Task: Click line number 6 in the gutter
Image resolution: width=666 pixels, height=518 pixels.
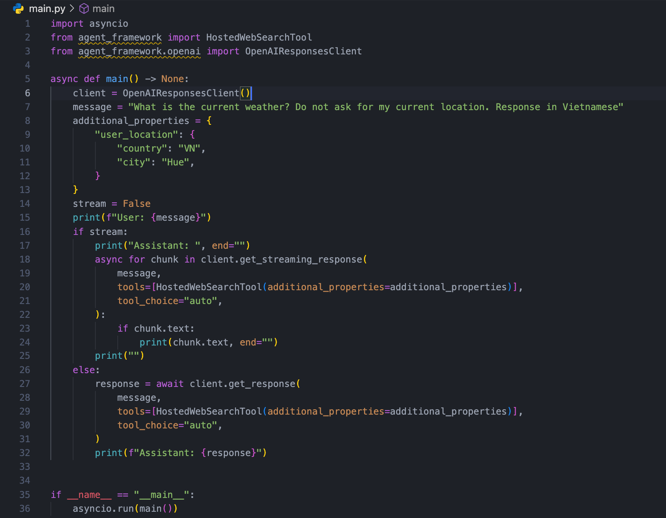Action: 28,93
